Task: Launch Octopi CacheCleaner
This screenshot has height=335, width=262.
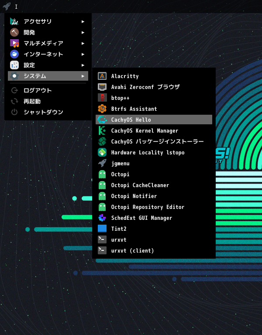Action: 140,185
